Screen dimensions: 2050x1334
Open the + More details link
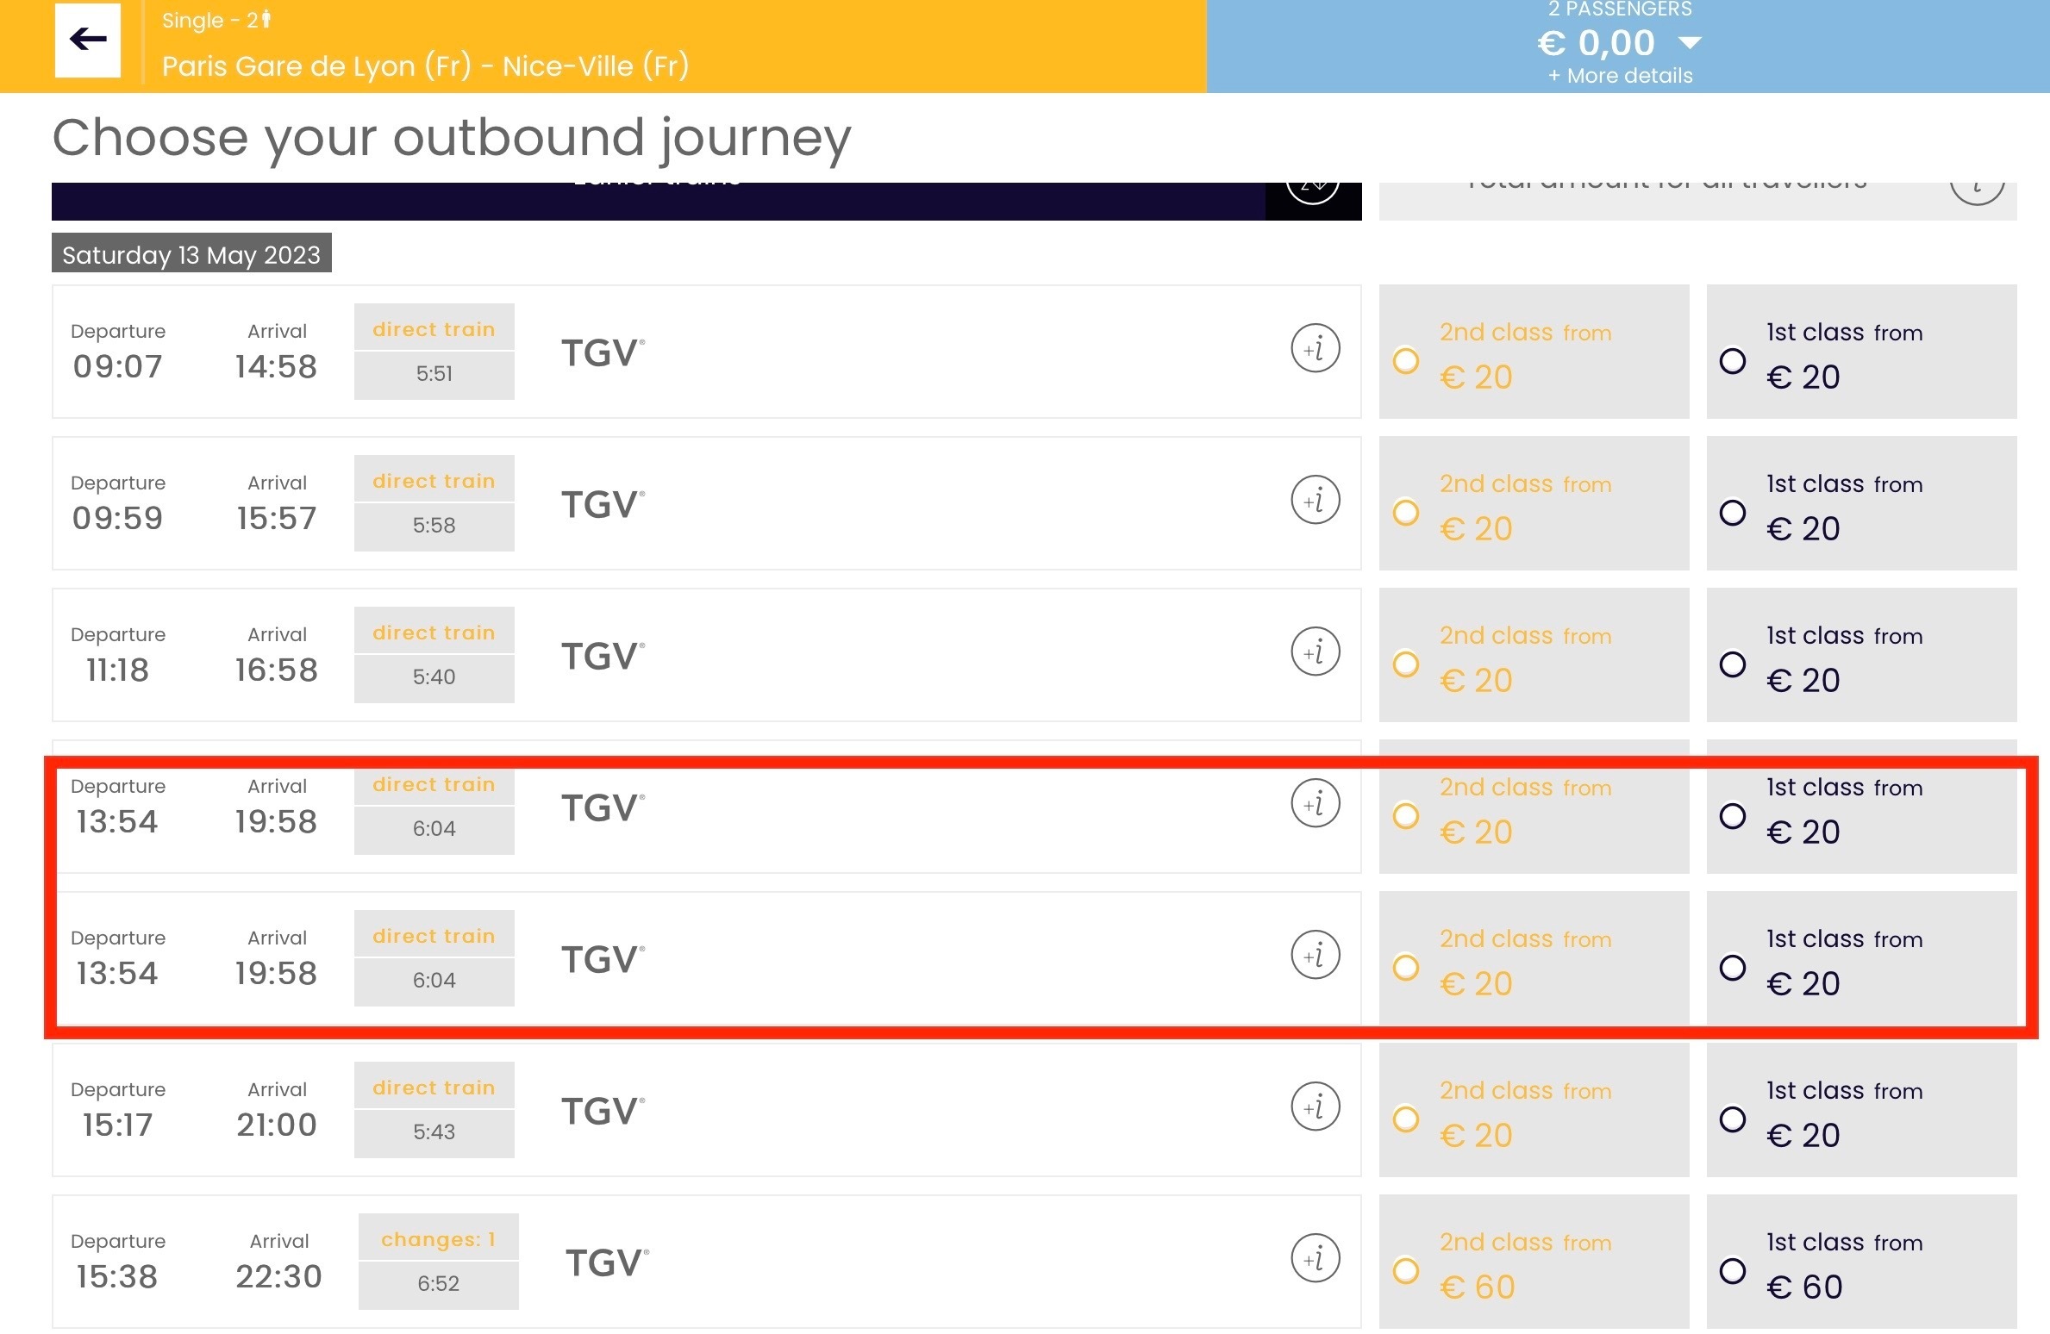(x=1620, y=76)
